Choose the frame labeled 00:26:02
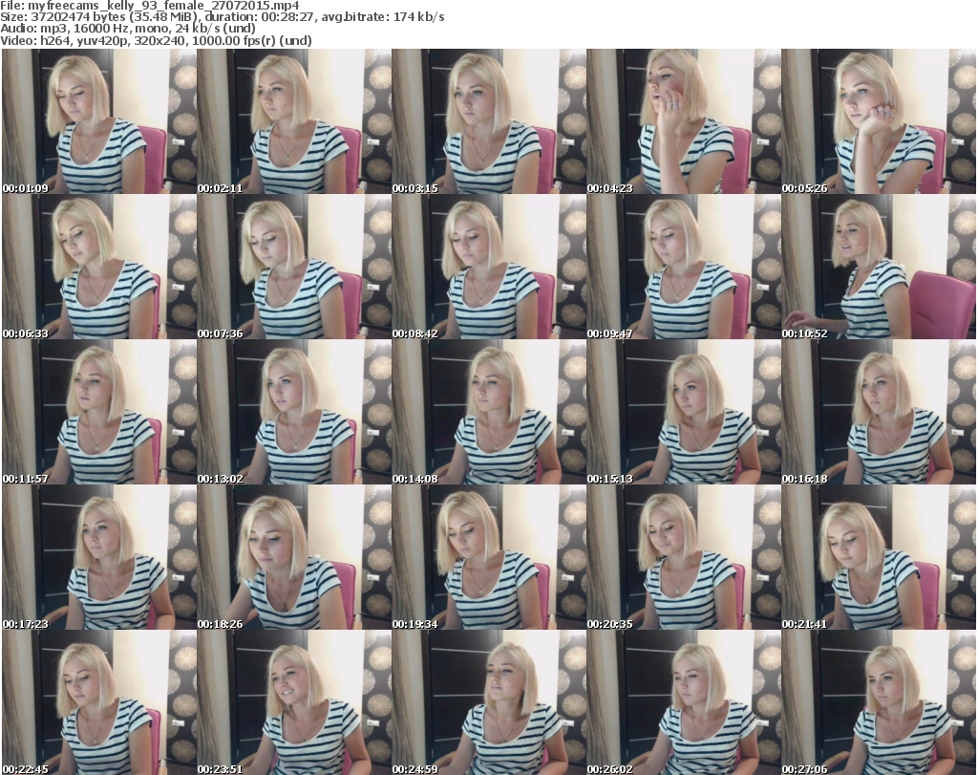 684,702
